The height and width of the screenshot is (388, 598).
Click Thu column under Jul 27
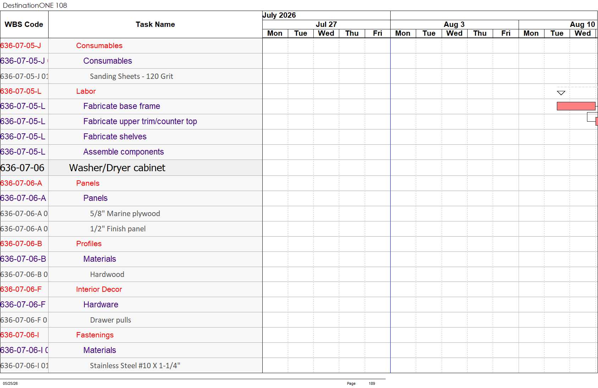(352, 33)
